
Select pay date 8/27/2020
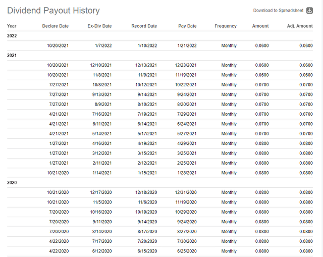[187, 232]
